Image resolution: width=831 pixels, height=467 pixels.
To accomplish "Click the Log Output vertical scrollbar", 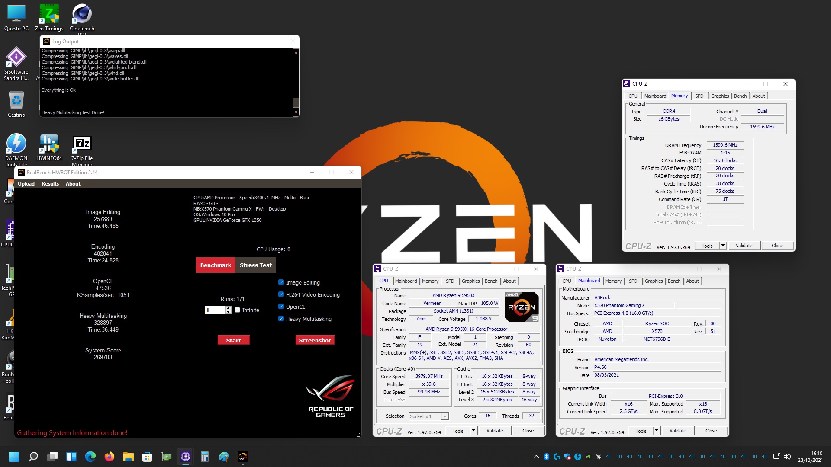I will [x=296, y=82].
